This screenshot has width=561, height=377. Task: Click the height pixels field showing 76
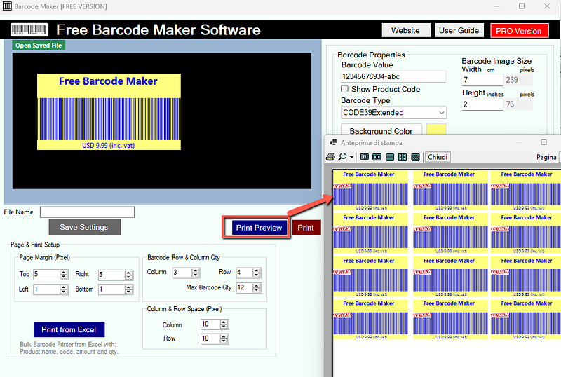point(518,104)
